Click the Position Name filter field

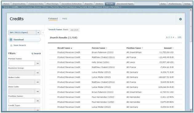(22, 101)
